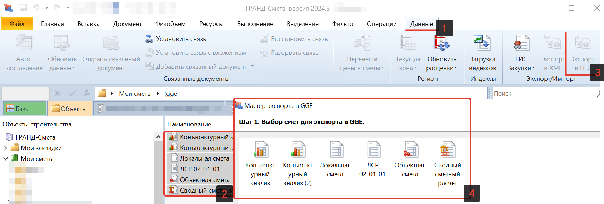Open the Undo history dropdown arrow
Screen dimensions: 604x204
tap(46, 7)
